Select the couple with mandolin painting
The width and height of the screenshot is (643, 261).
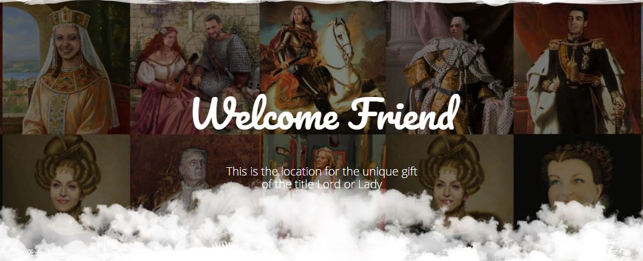tap(195, 68)
